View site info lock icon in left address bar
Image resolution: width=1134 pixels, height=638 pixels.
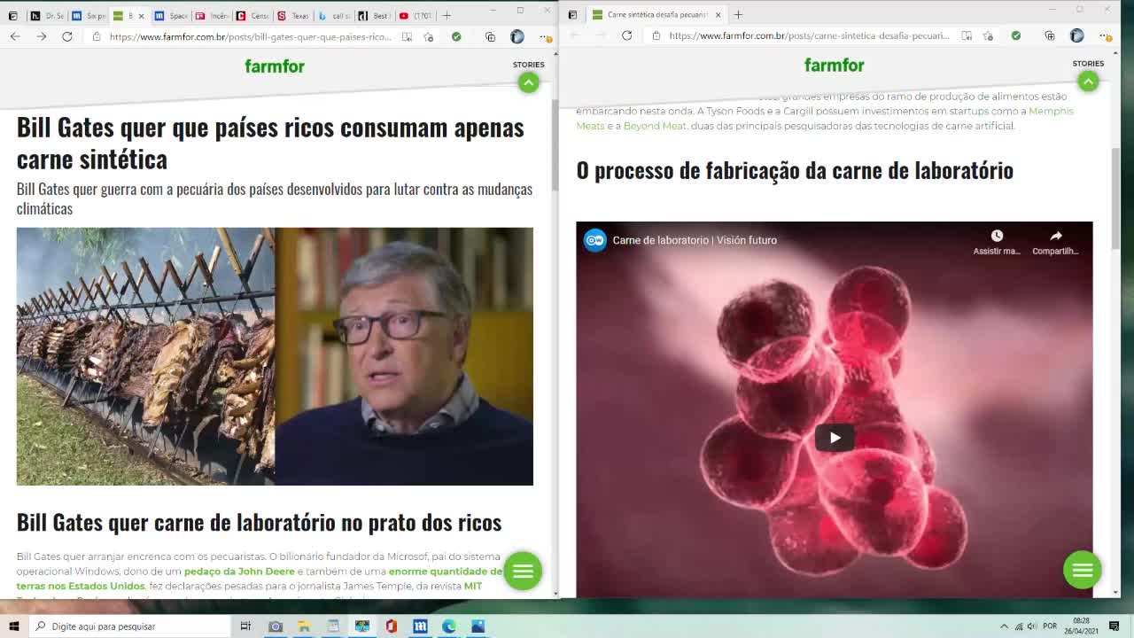[97, 36]
